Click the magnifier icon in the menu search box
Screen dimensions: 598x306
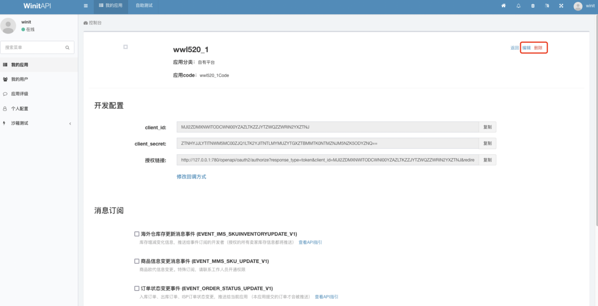pos(67,47)
